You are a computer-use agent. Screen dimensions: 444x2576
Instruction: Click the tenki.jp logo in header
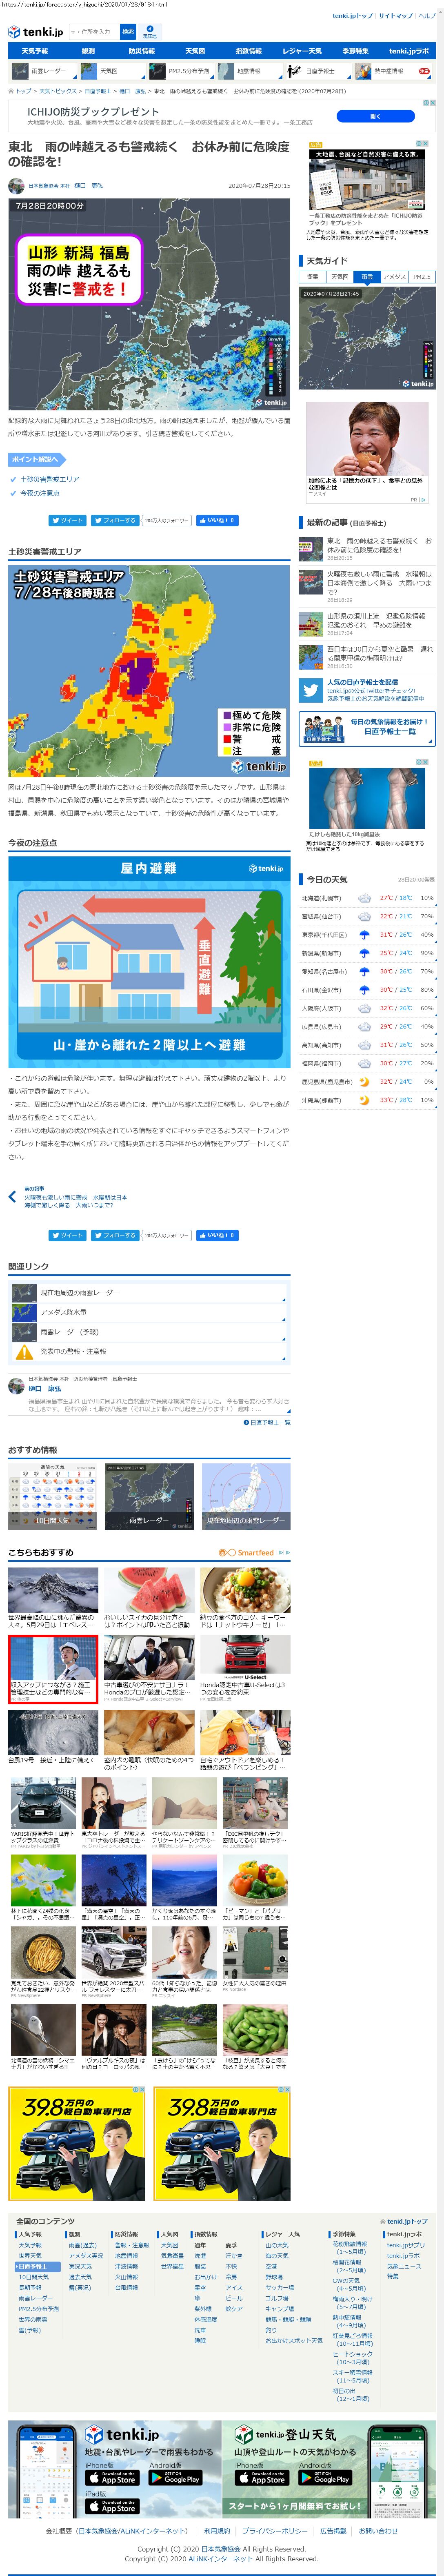point(35,32)
